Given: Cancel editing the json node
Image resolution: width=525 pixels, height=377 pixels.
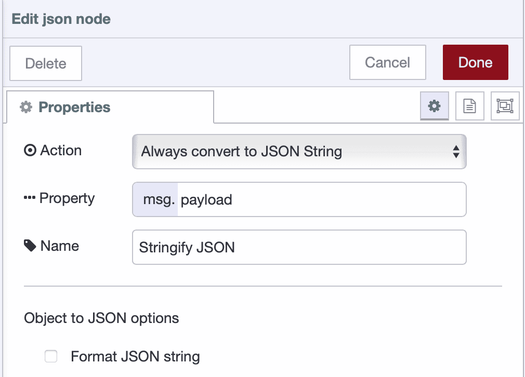Looking at the screenshot, I should point(387,62).
